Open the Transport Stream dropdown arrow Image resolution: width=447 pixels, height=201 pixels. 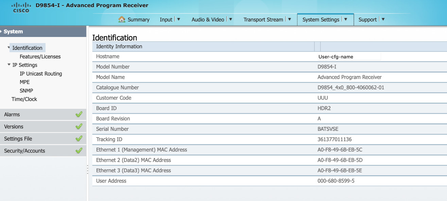point(290,19)
